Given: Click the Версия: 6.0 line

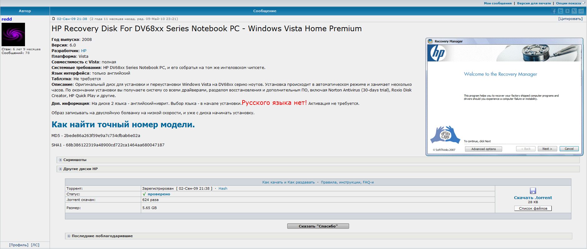Looking at the screenshot, I should pos(64,45).
